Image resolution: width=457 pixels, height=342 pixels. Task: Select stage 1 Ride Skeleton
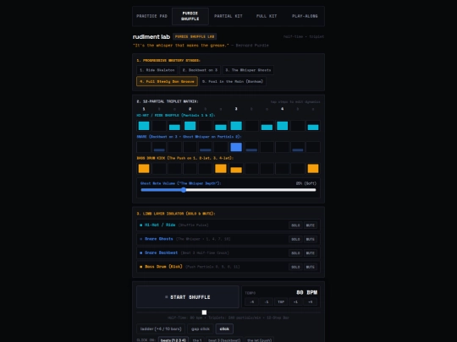point(157,70)
